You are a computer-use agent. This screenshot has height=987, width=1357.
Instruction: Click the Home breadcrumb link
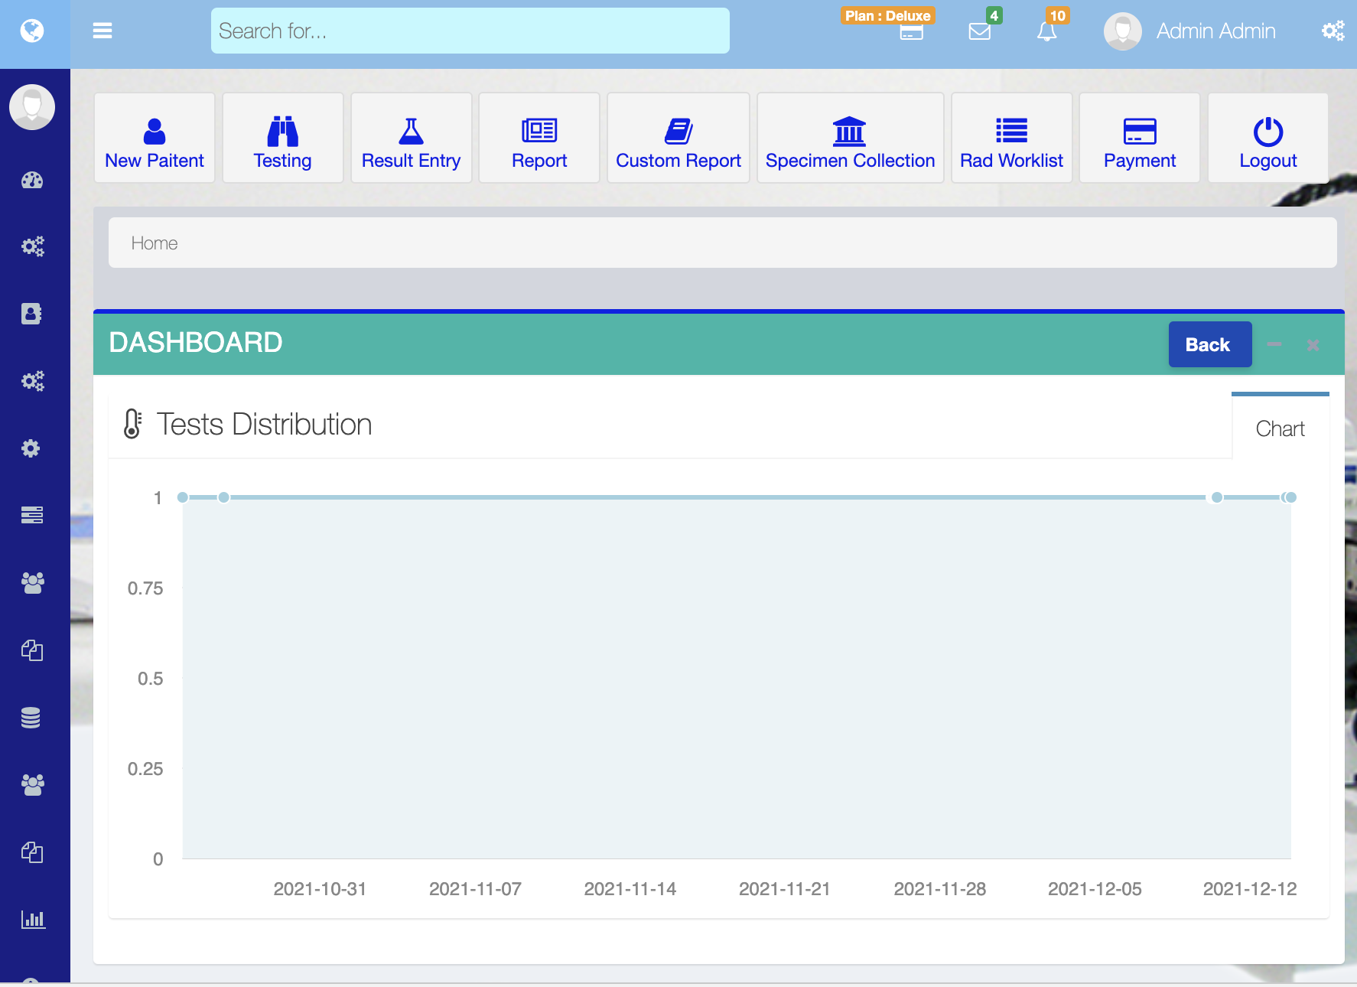[x=155, y=243]
